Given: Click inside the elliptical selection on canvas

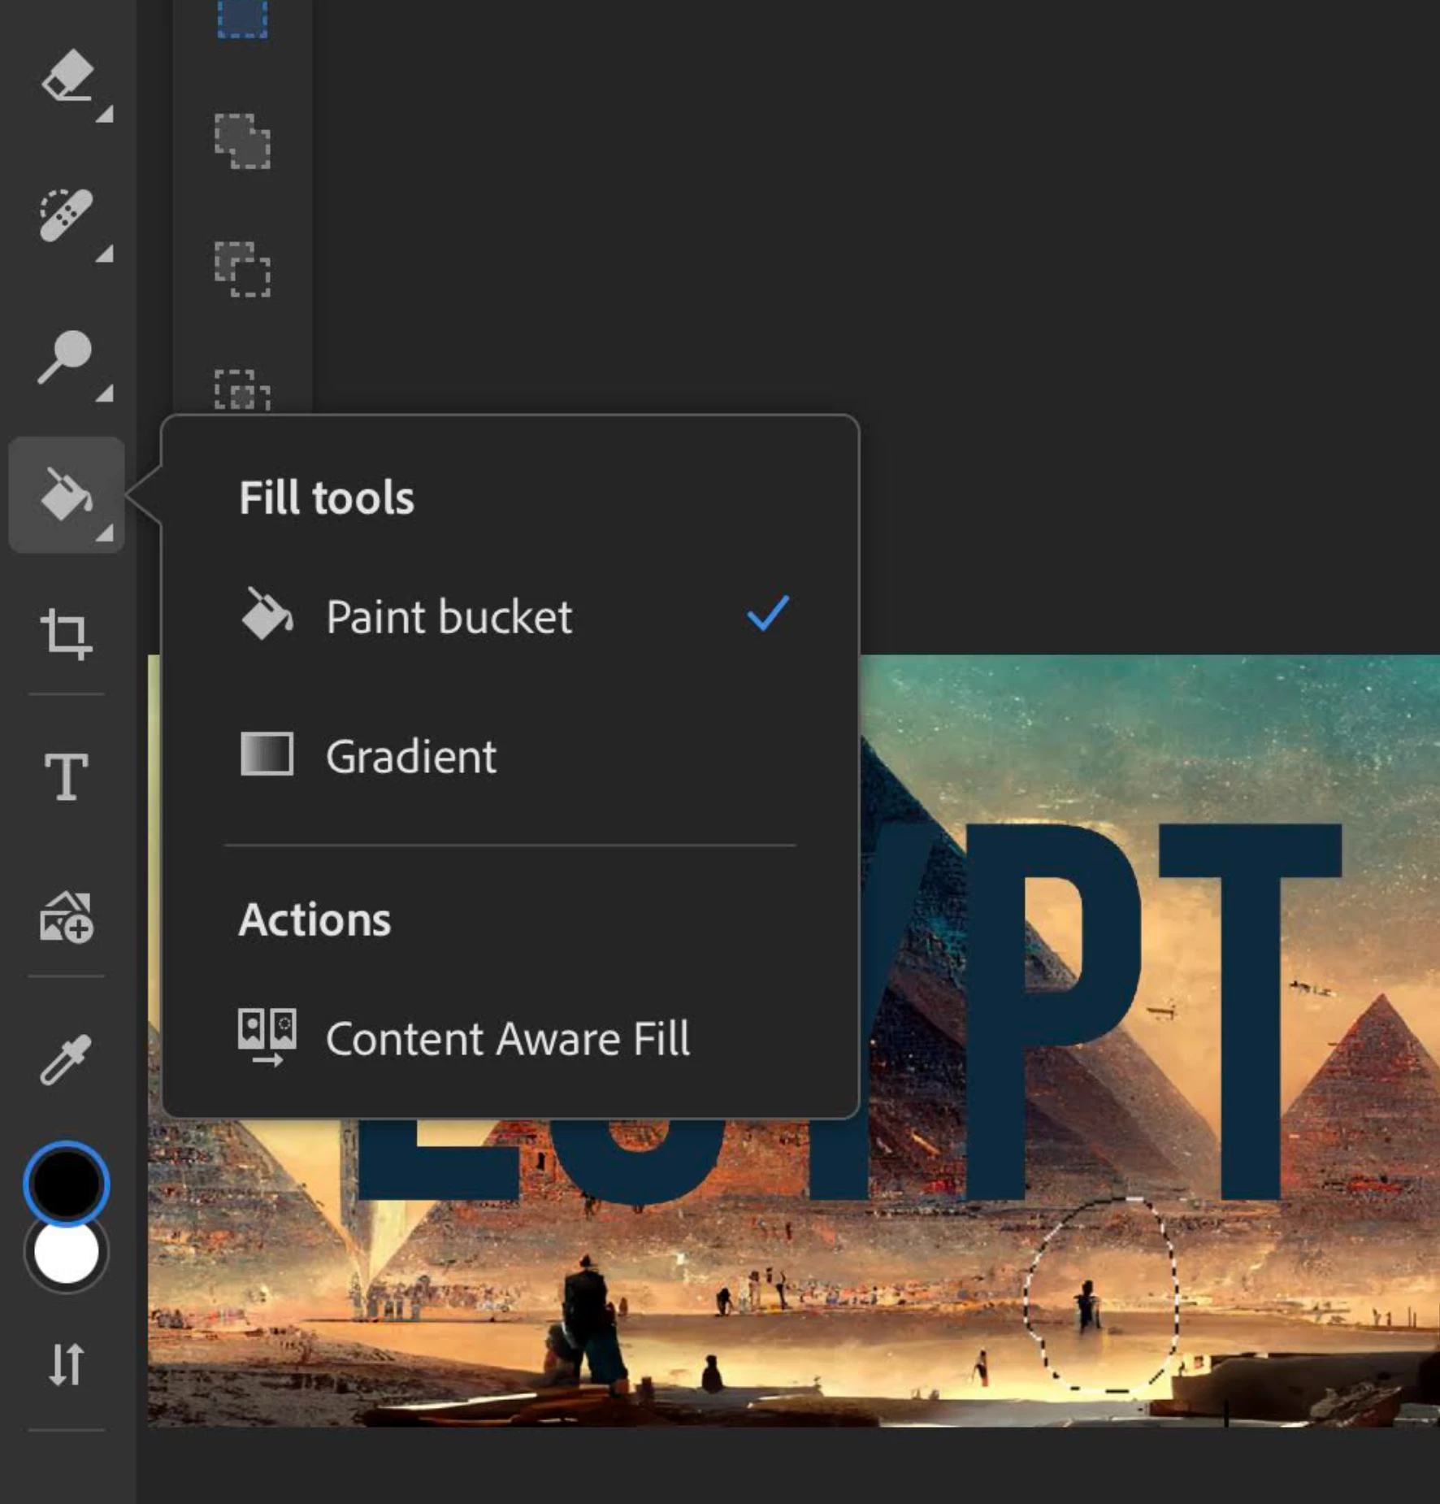Looking at the screenshot, I should (x=1101, y=1293).
